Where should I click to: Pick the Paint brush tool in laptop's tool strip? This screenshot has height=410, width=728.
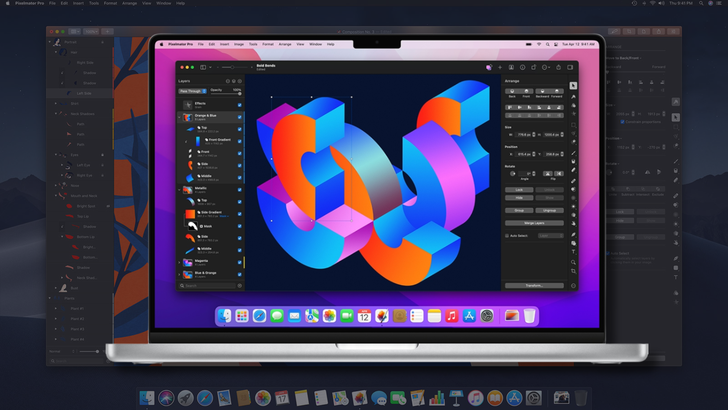[x=573, y=153]
